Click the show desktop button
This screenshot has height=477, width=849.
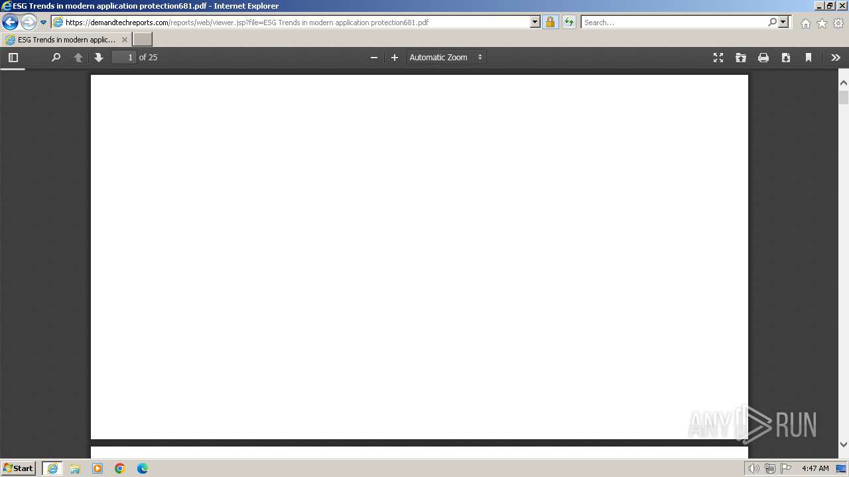pos(842,468)
